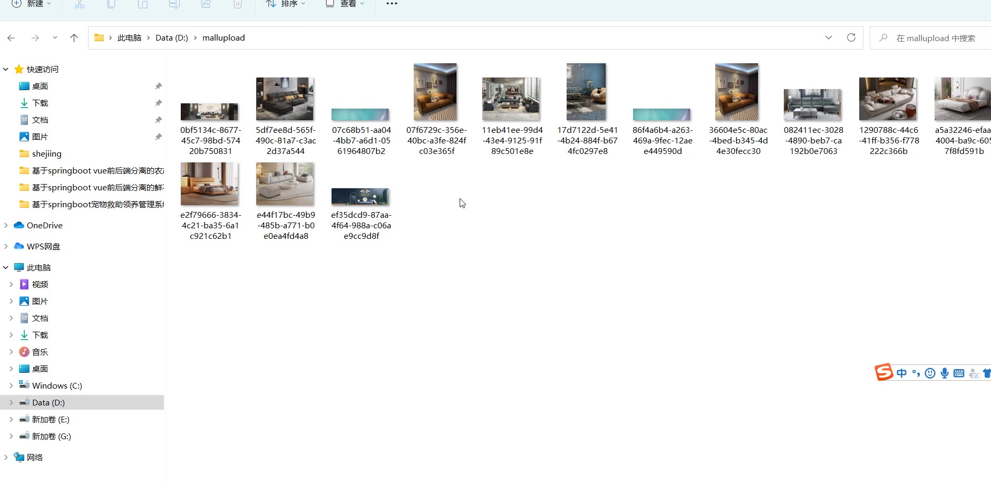Go up one folder level

point(74,38)
